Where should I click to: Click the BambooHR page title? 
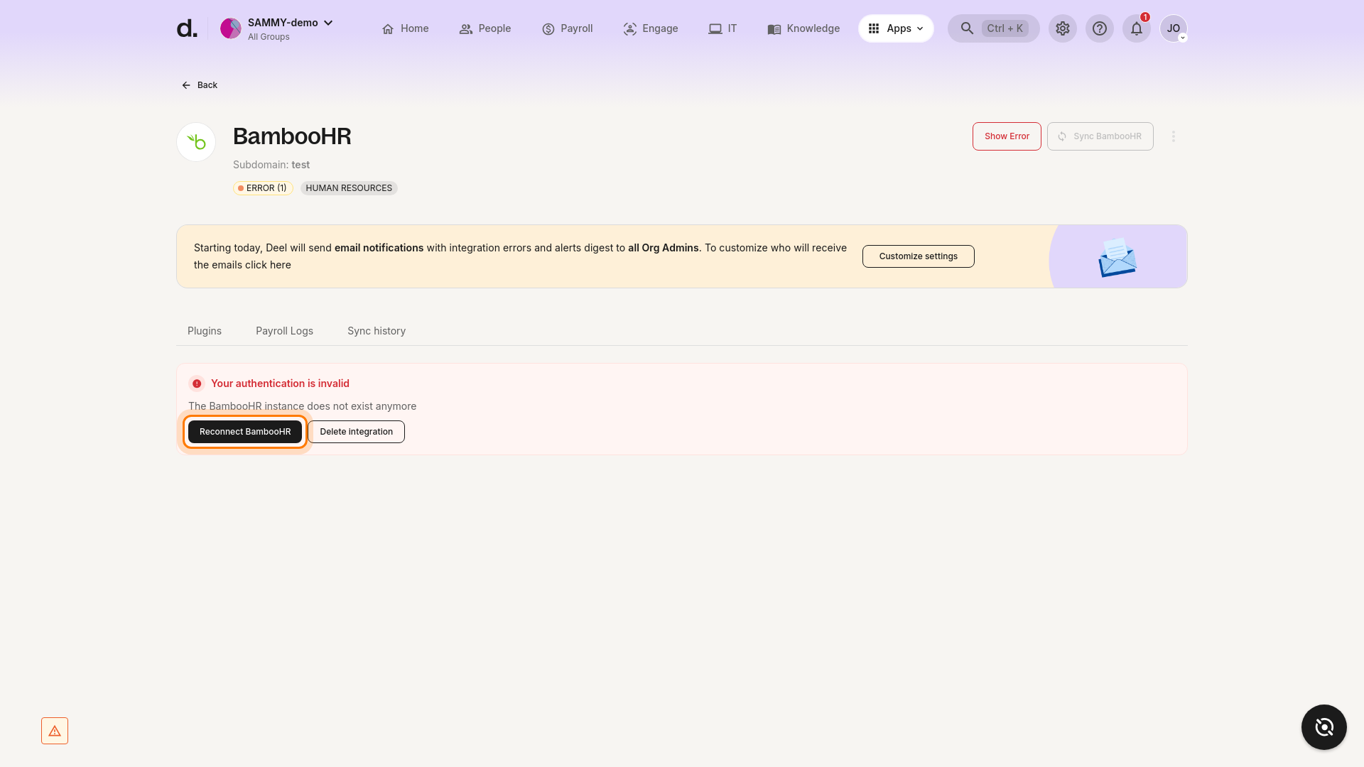coord(292,136)
